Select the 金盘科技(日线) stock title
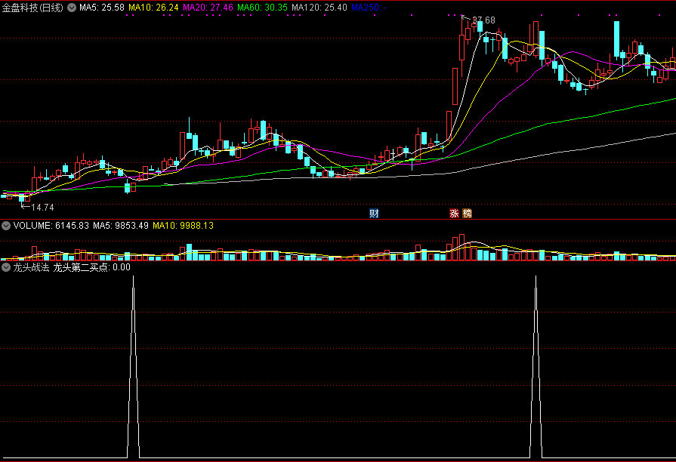Viewport: 676px width, 462px height. (x=32, y=8)
